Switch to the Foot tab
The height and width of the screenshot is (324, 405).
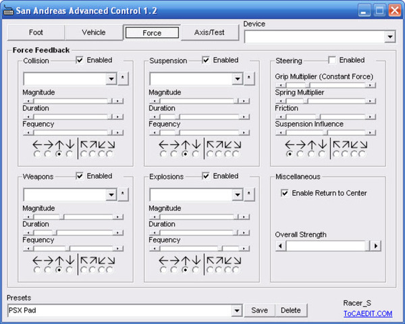coord(36,32)
